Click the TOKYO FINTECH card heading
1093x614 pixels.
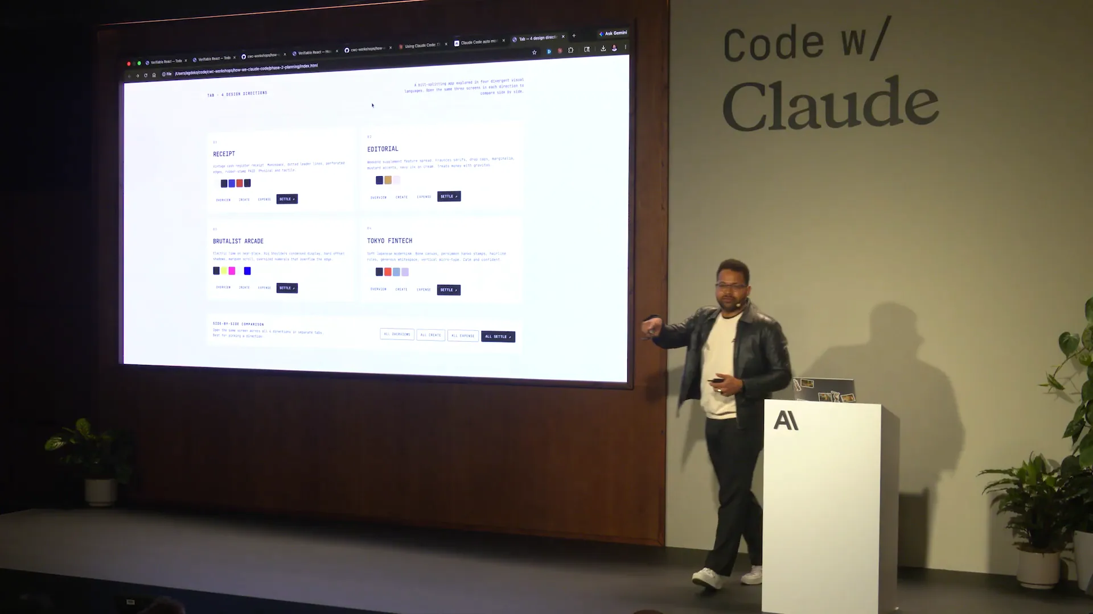tap(389, 241)
